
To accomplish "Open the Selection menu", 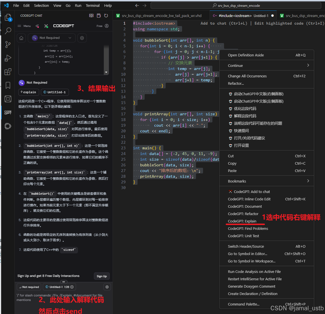I will click(x=41, y=6).
